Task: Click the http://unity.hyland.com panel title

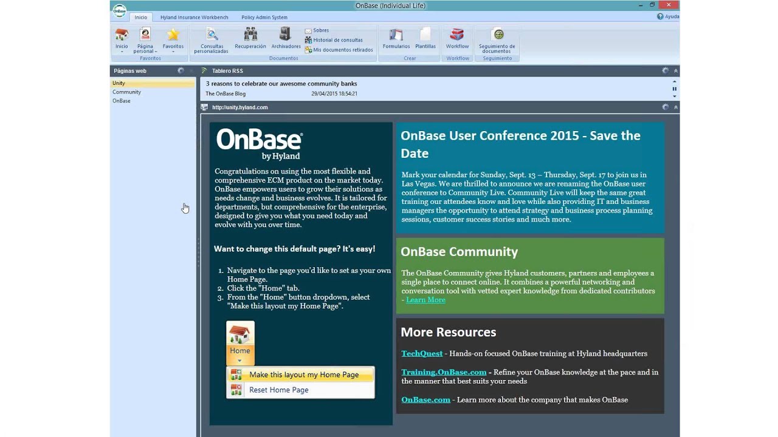Action: 240,107
